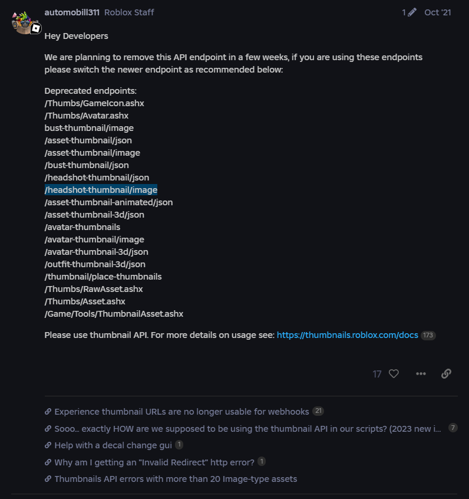Open more post actions via the ellipsis icon
Image resolution: width=469 pixels, height=499 pixels.
[x=421, y=373]
